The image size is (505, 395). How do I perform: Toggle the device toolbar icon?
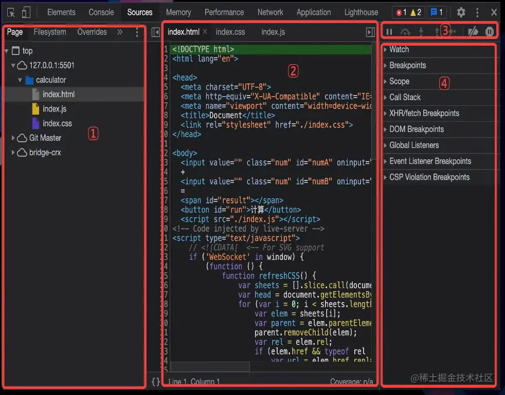coord(26,12)
